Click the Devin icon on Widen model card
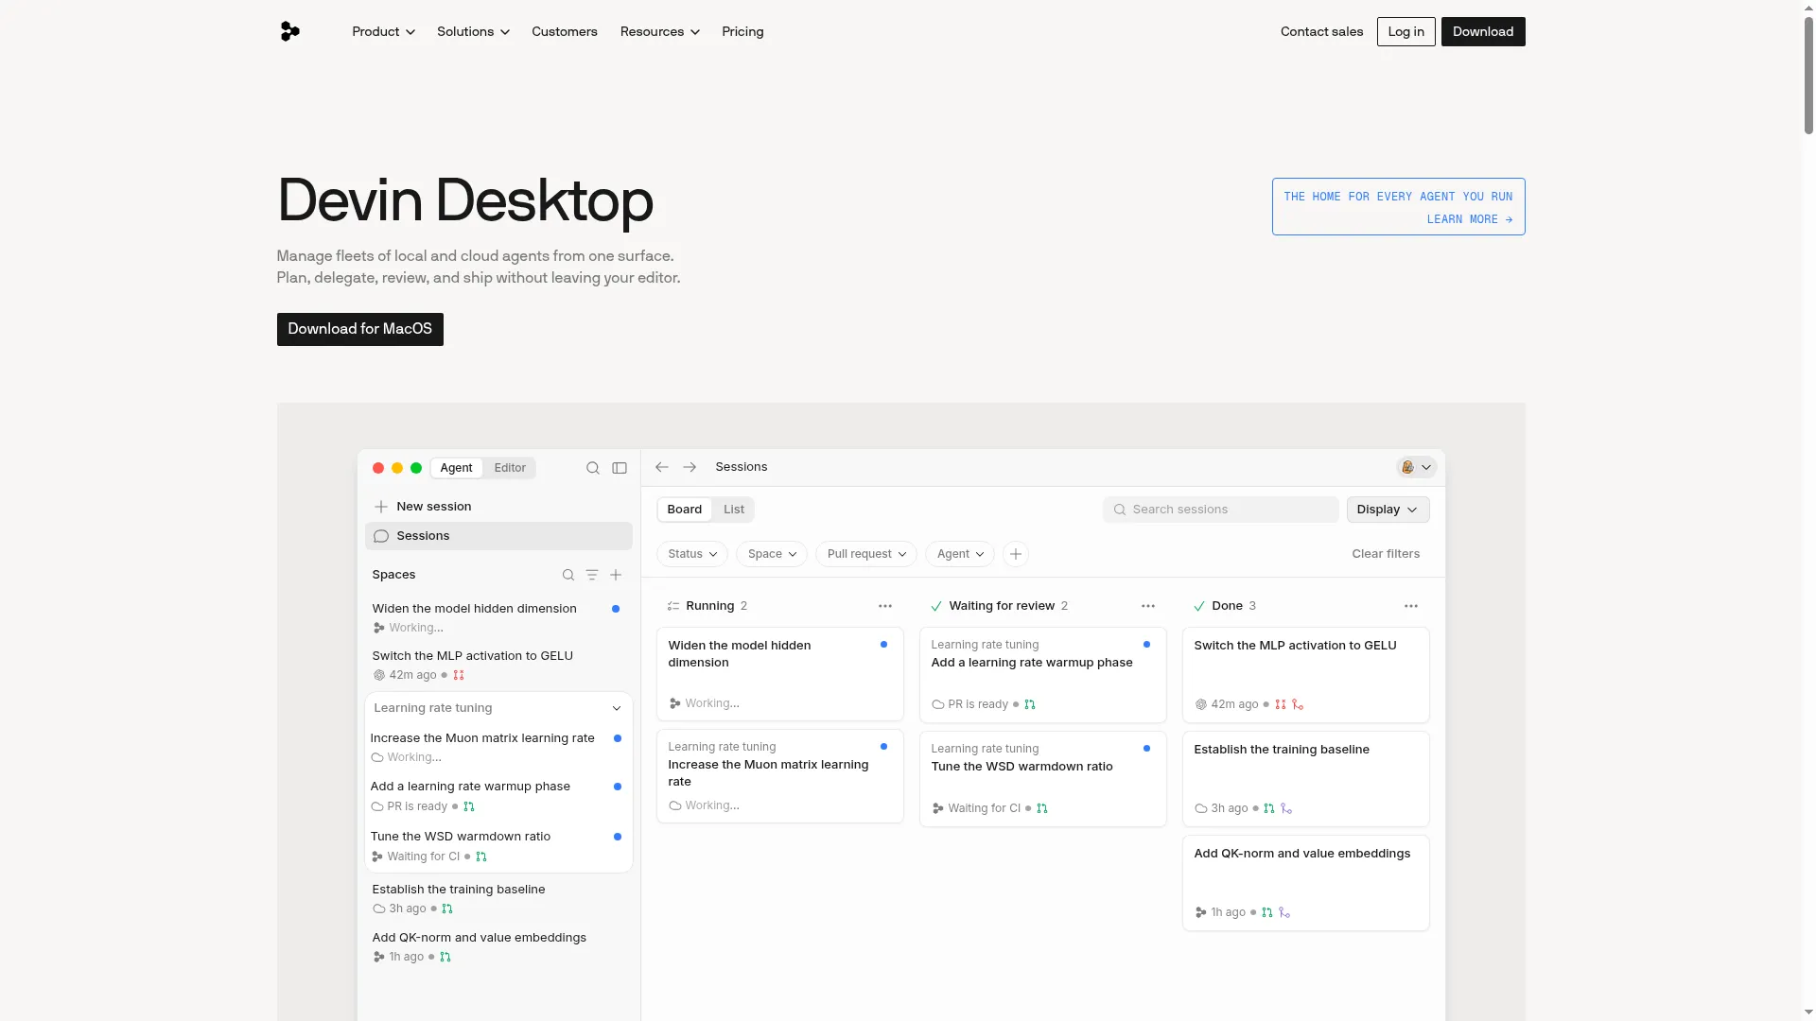 tap(674, 703)
